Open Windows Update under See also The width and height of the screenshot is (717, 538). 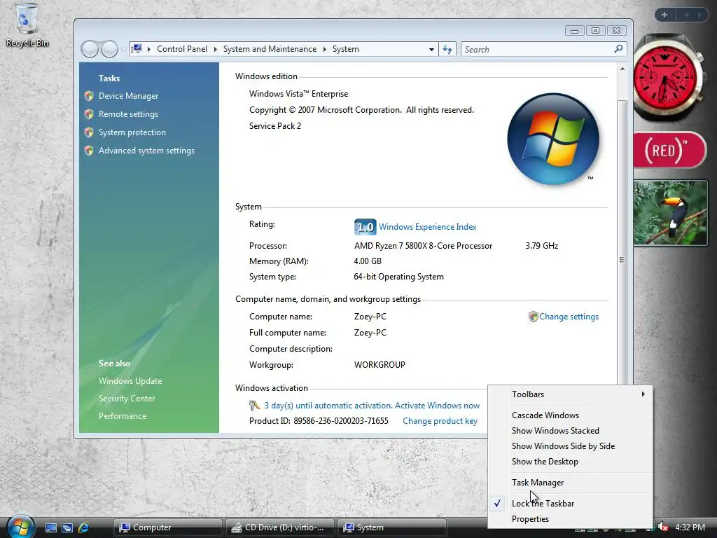coord(130,380)
